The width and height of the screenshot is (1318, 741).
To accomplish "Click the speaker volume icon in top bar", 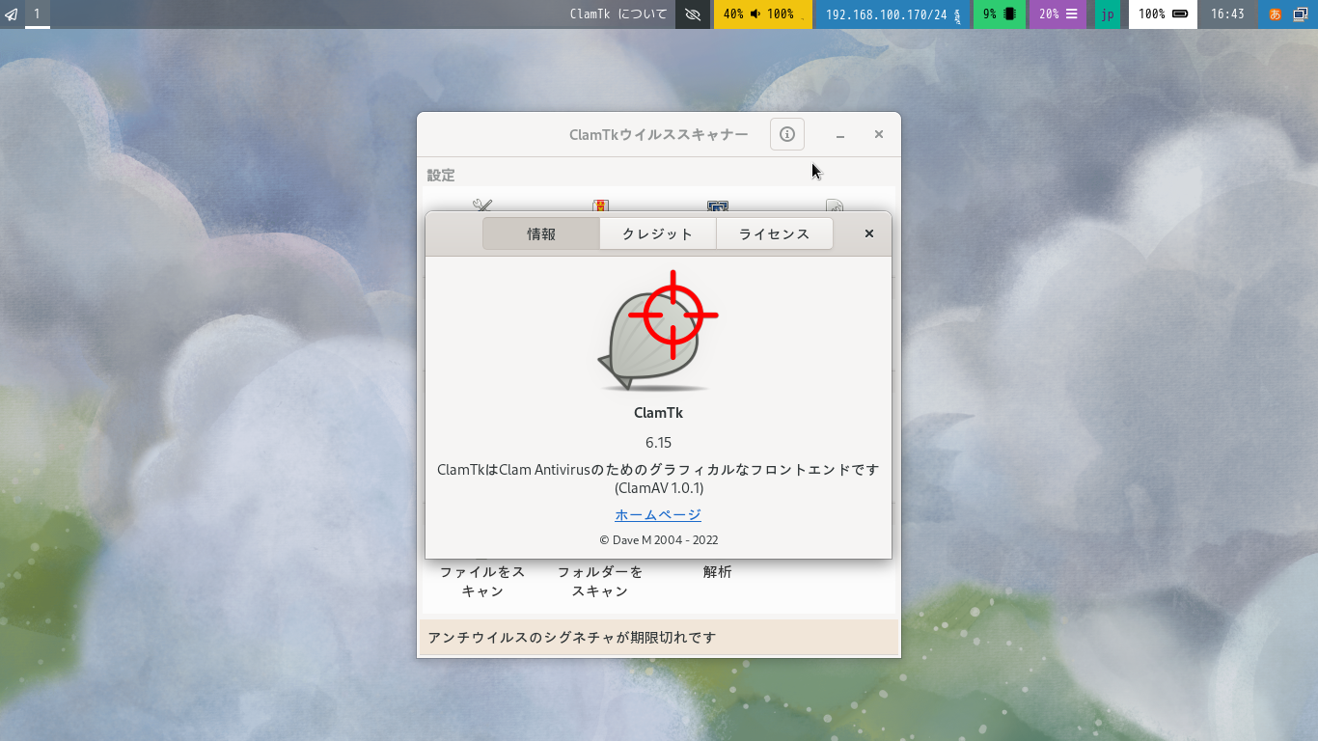I will pyautogui.click(x=755, y=14).
